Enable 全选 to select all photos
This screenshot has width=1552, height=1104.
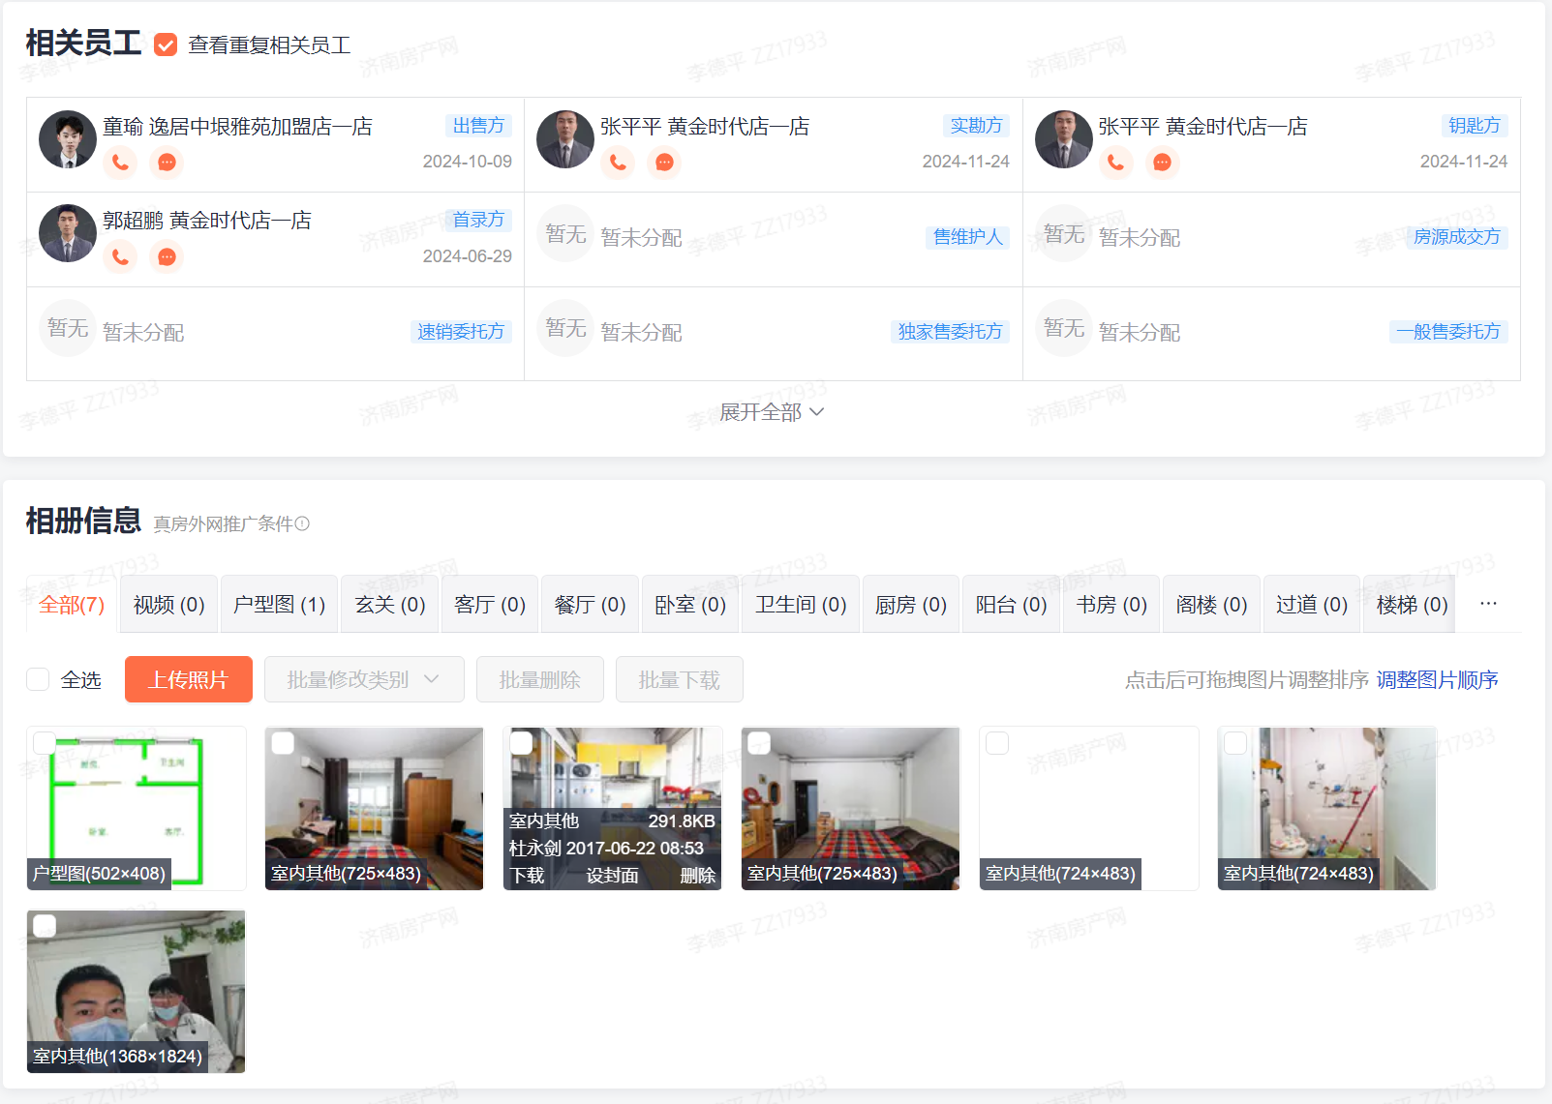pos(38,679)
